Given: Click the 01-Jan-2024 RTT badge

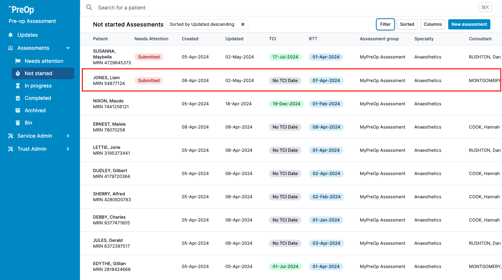Looking at the screenshot, I should tap(326, 220).
